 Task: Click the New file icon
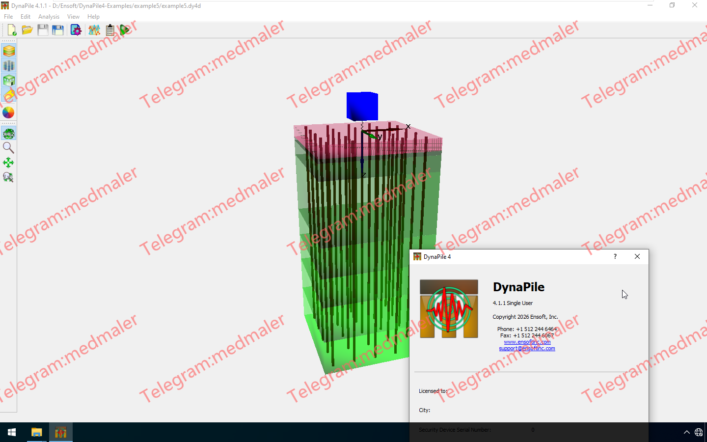12,30
